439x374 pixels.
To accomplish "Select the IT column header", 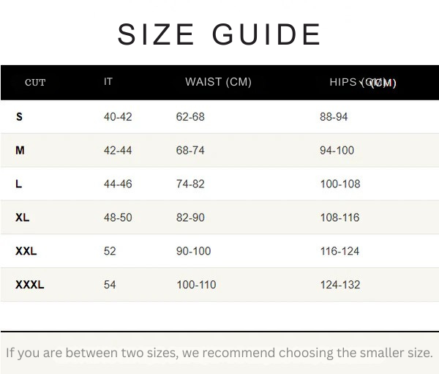I will click(x=108, y=81).
